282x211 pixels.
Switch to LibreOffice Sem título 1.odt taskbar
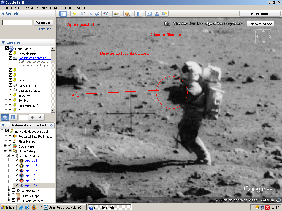(x=64, y=207)
